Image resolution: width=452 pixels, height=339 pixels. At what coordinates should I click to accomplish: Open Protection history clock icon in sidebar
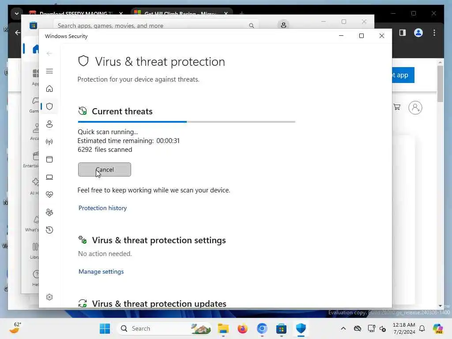pos(49,230)
